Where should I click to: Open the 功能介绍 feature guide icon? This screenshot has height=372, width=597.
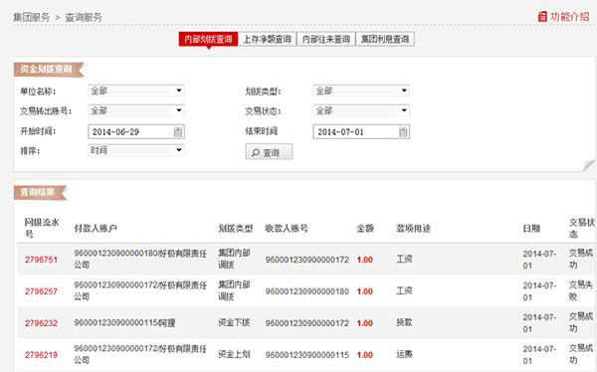click(x=542, y=17)
